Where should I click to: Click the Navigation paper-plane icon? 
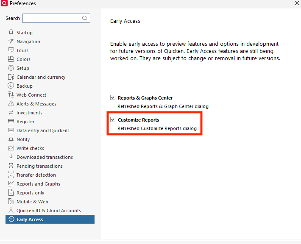pos(11,41)
